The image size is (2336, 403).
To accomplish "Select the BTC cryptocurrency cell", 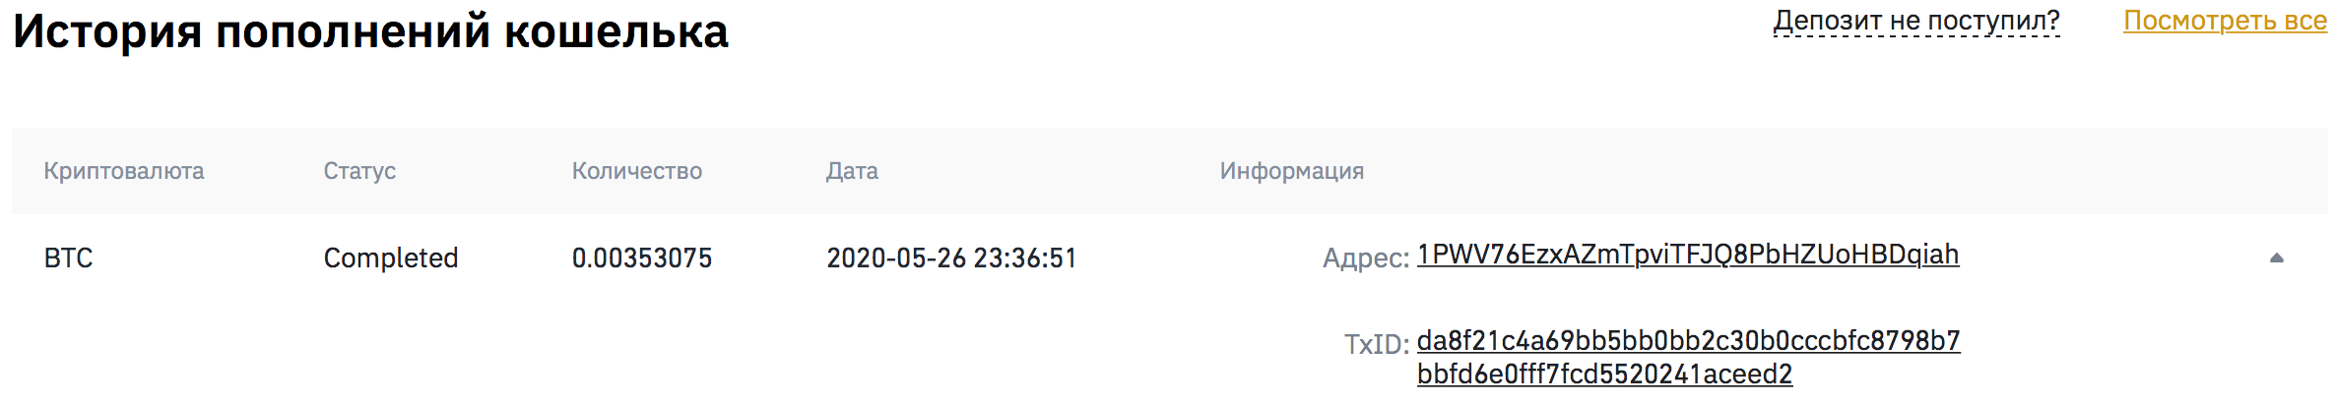I will point(68,258).
